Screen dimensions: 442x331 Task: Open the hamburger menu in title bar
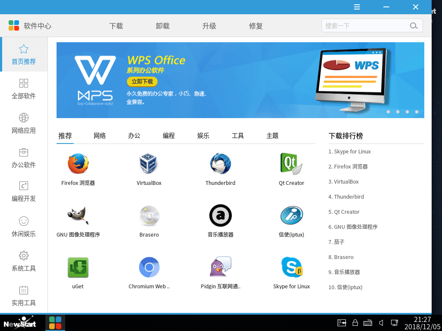click(357, 7)
